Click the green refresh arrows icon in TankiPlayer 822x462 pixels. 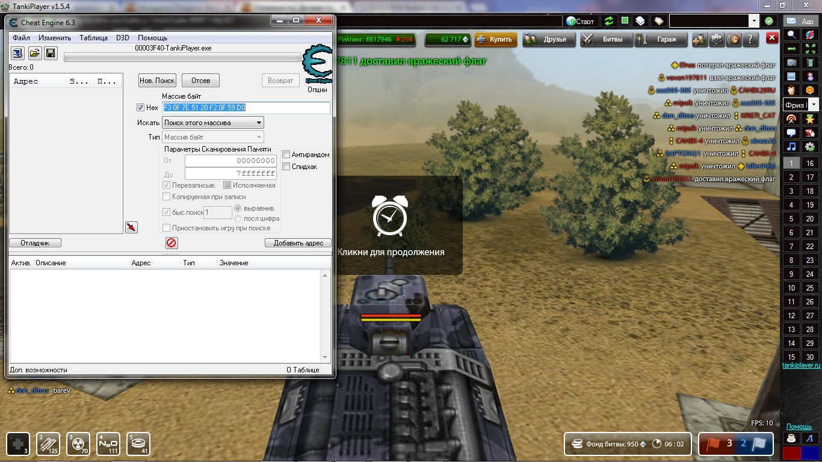609,21
